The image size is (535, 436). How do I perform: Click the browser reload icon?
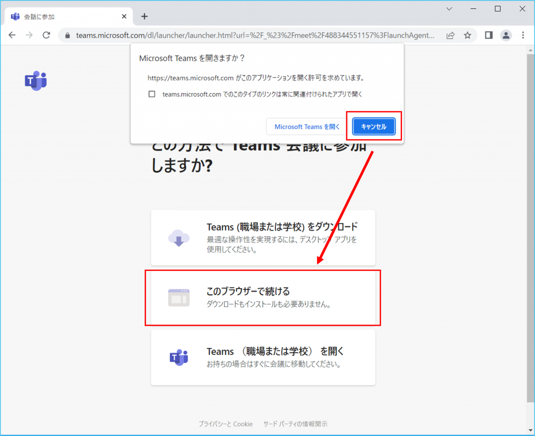(46, 35)
